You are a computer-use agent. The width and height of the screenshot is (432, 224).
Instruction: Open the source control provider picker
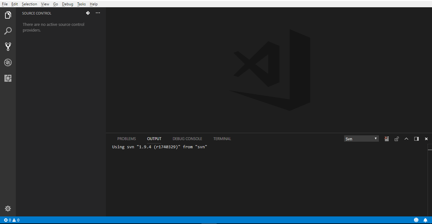(88, 13)
